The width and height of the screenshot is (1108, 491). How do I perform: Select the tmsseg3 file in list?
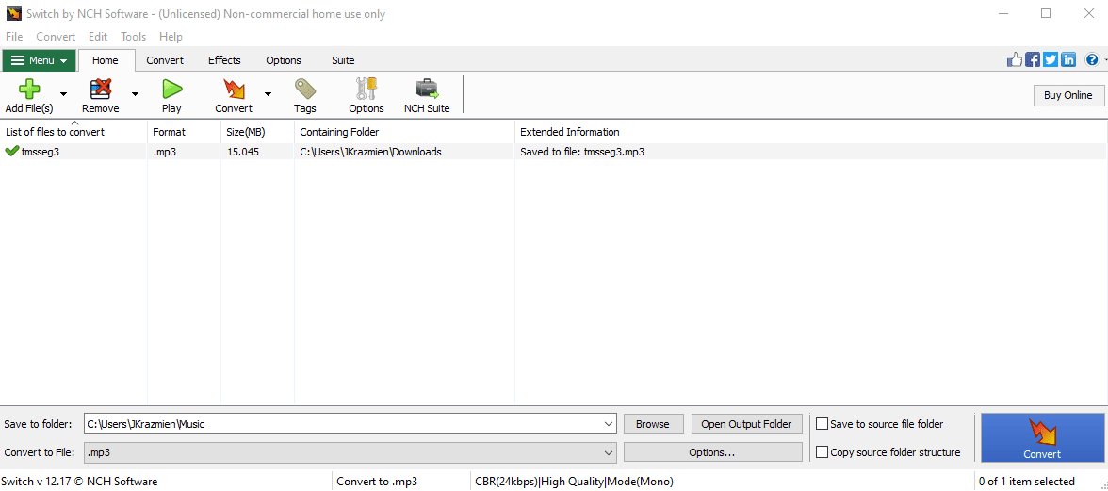pyautogui.click(x=41, y=152)
